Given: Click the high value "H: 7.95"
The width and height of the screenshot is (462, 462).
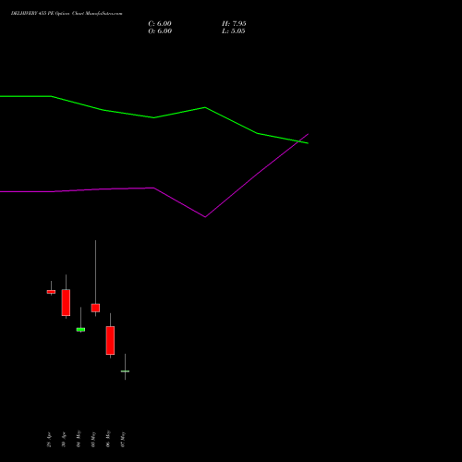Looking at the screenshot, I should click(234, 24).
